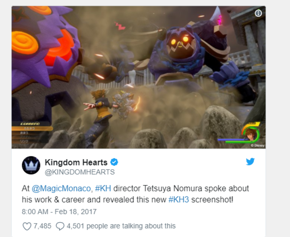Viewport: 290px width, 237px height.
Task: Open 4,501 people are talking about this
Action: (121, 226)
